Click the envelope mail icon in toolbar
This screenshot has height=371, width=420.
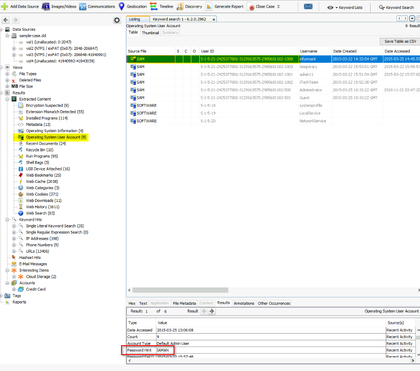click(308, 6)
